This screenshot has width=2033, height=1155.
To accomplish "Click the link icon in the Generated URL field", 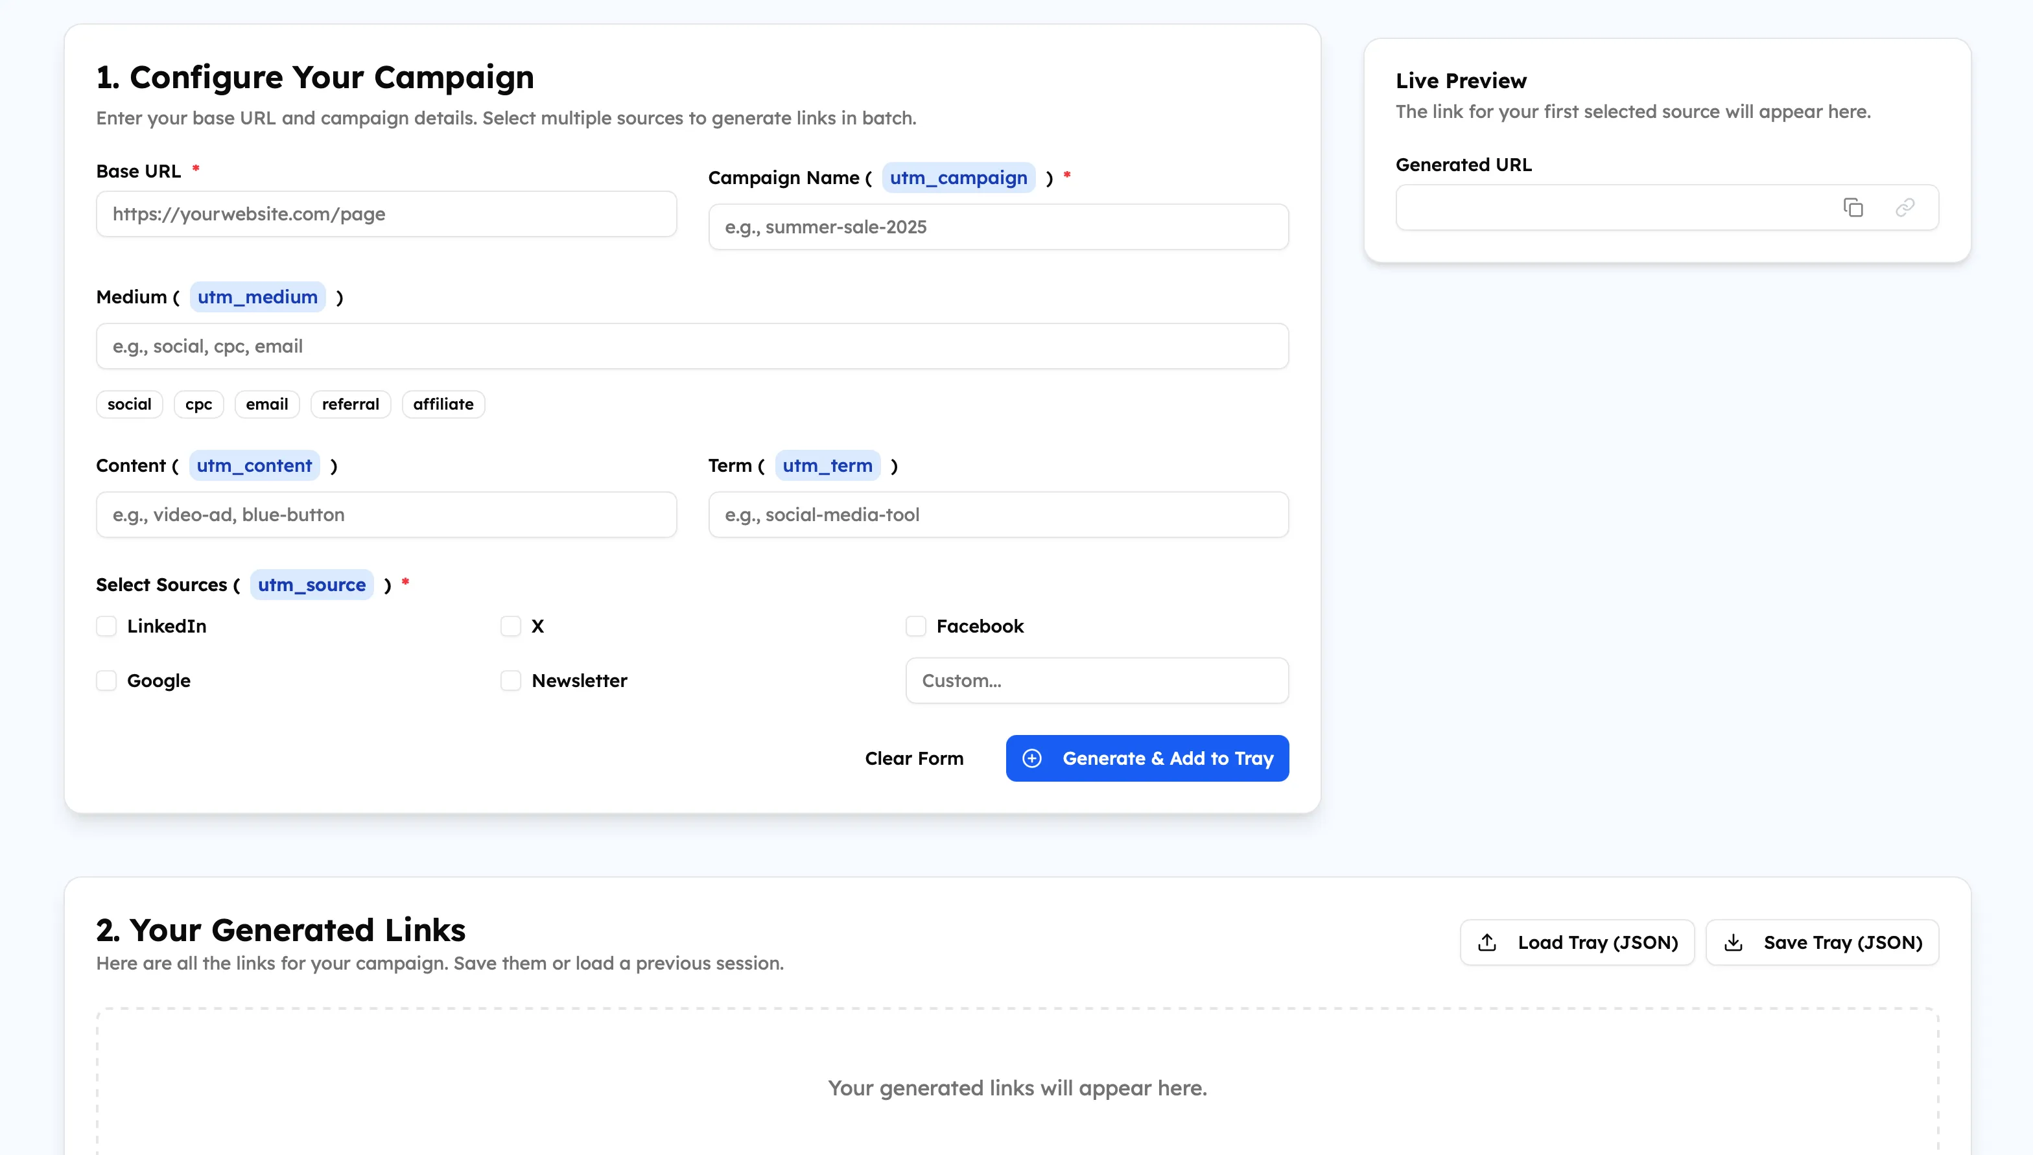I will pyautogui.click(x=1905, y=208).
